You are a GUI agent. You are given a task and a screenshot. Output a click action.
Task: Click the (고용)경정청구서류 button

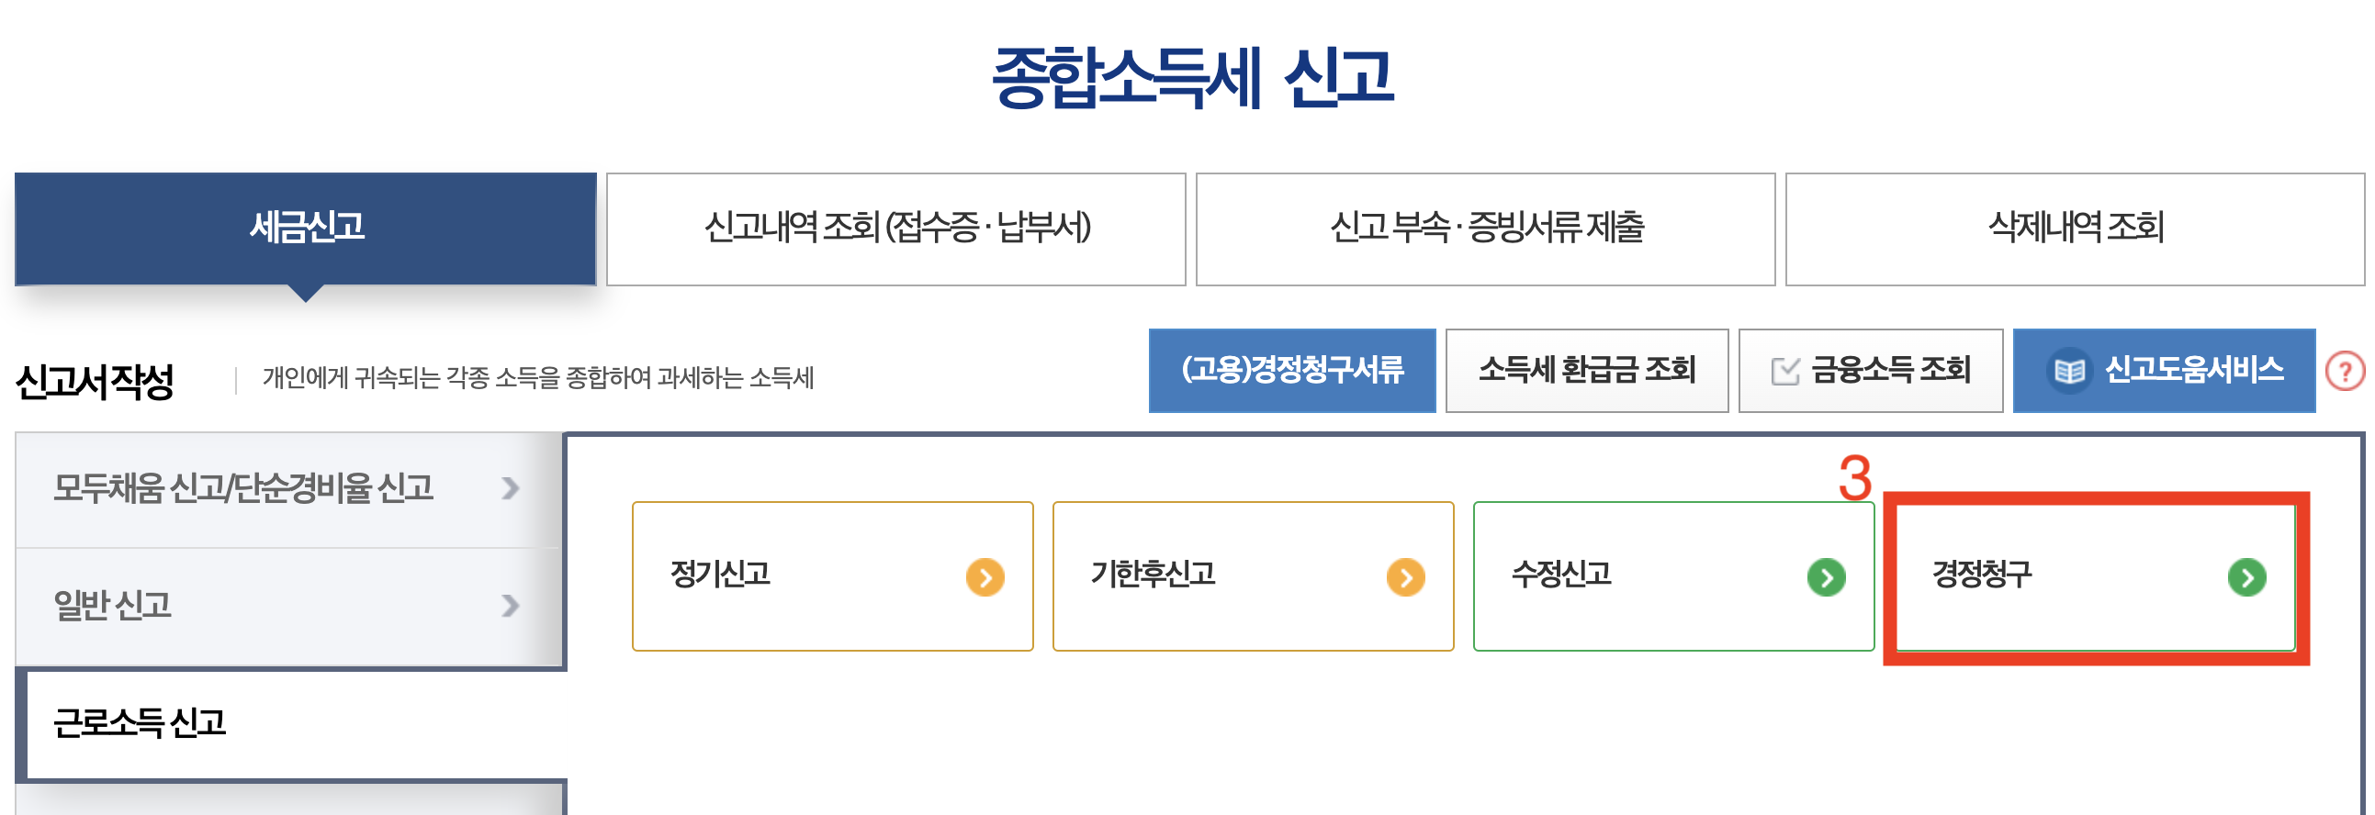click(x=1292, y=371)
